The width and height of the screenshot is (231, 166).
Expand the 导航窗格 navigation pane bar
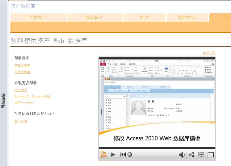click(3, 101)
